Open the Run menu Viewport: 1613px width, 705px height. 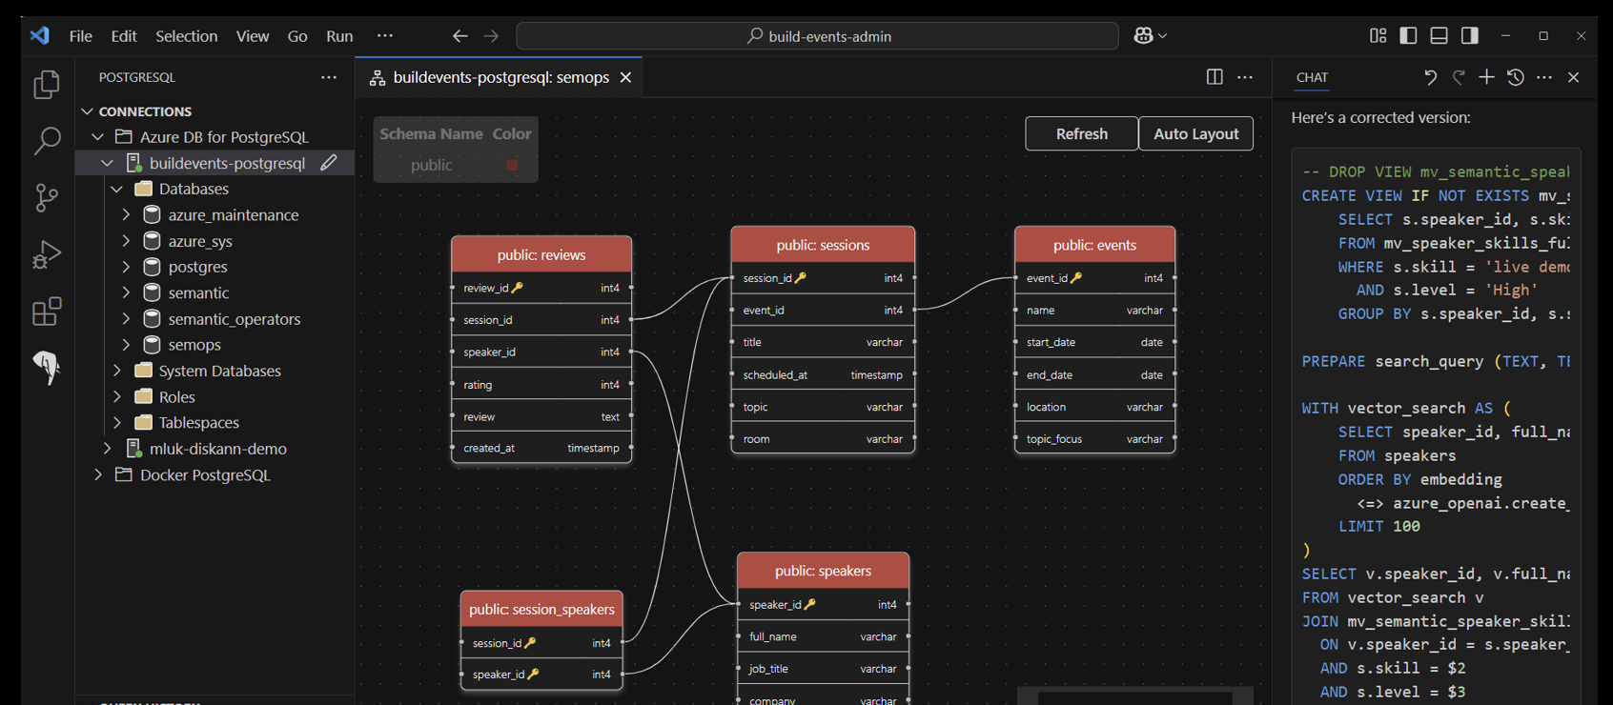(339, 36)
